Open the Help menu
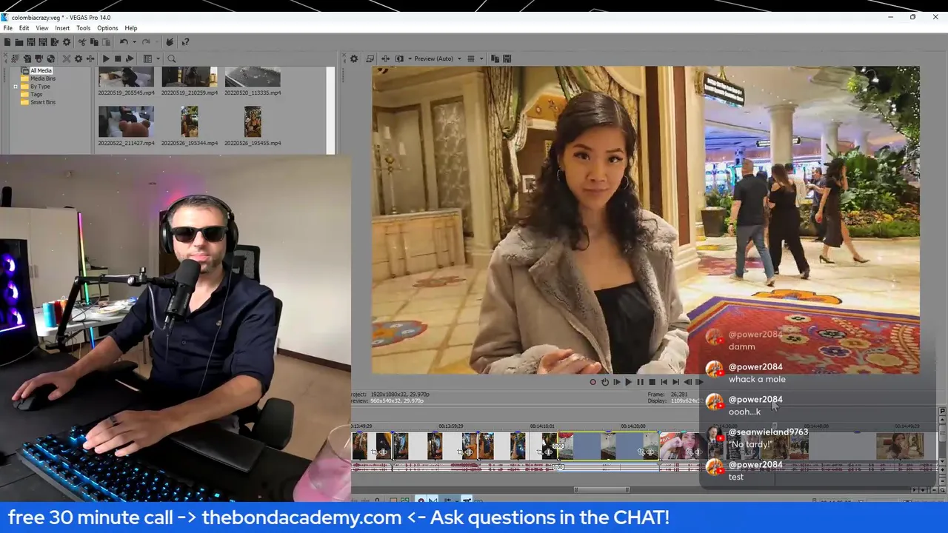Screen dimensions: 948x533 click(x=131, y=28)
